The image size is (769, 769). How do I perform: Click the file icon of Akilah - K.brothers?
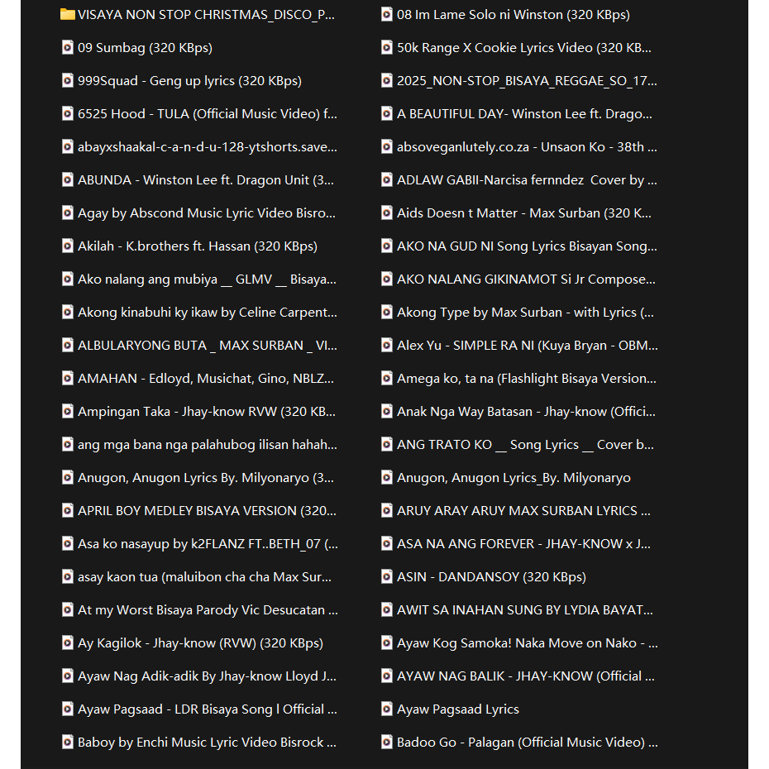68,246
